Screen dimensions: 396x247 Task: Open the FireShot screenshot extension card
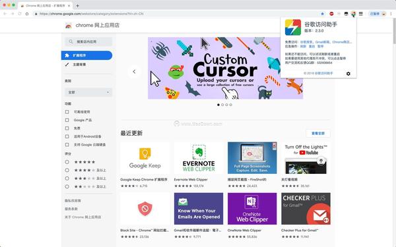[x=252, y=165]
